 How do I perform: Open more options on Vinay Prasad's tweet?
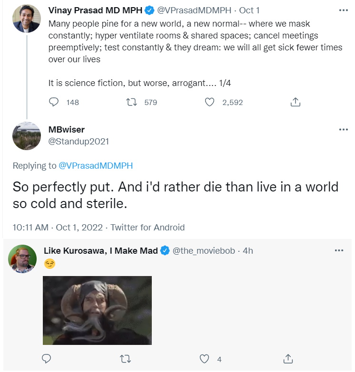(344, 10)
